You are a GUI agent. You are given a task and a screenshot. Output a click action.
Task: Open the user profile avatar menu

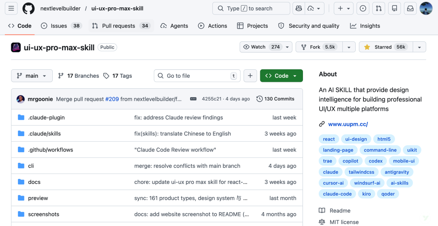426,9
